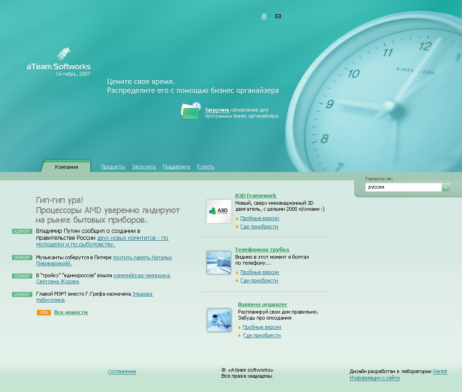Open the Все новости link

71,312
